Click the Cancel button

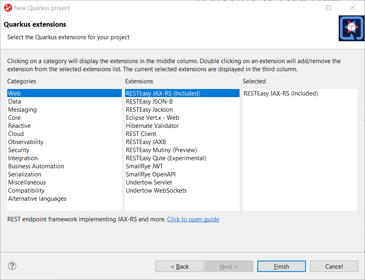pos(334,266)
